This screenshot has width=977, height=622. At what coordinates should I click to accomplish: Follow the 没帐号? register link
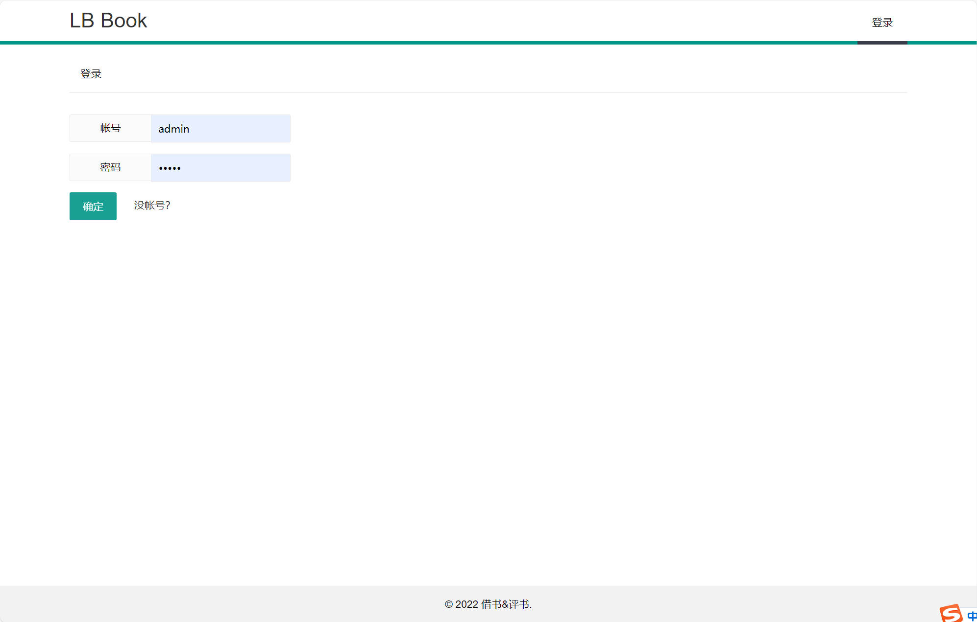pyautogui.click(x=152, y=206)
